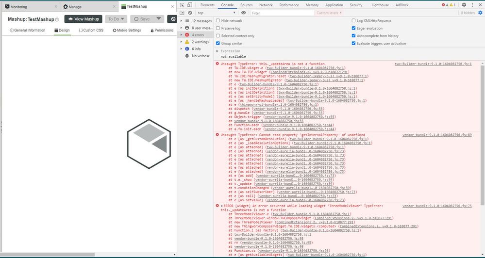Clear the console with the ban icon
This screenshot has height=258, width=485.
[190, 13]
